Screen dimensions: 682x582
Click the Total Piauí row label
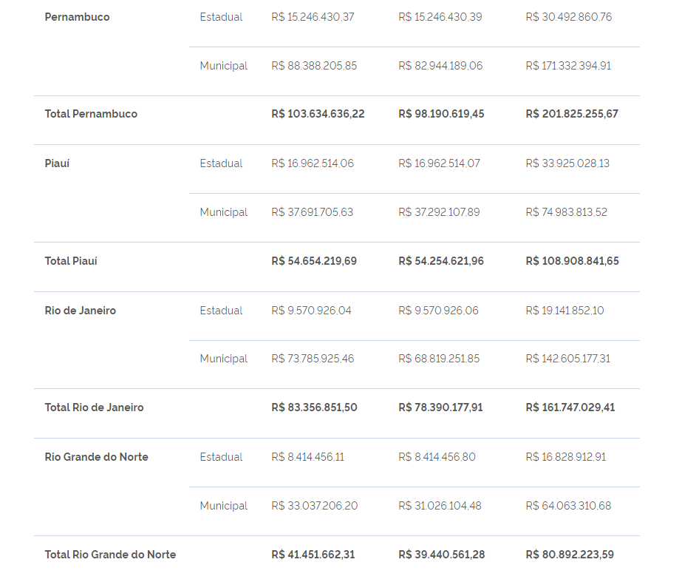pos(71,261)
